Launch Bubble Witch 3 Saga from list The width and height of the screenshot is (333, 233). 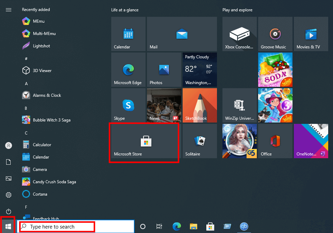coord(46,120)
